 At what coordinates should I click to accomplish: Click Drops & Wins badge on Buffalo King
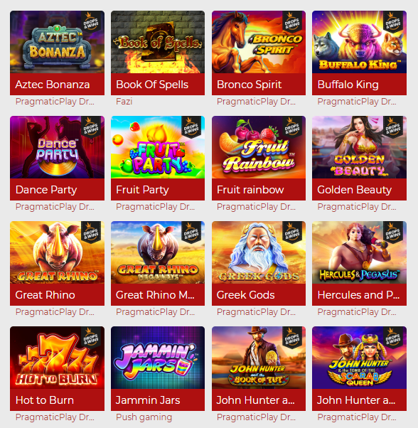pyautogui.click(x=393, y=22)
